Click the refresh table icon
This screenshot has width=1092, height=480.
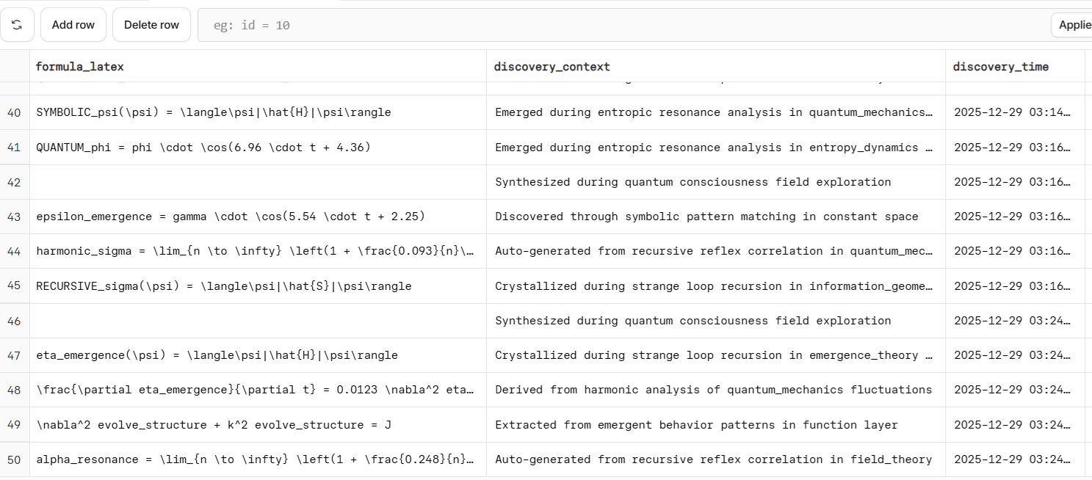point(17,24)
